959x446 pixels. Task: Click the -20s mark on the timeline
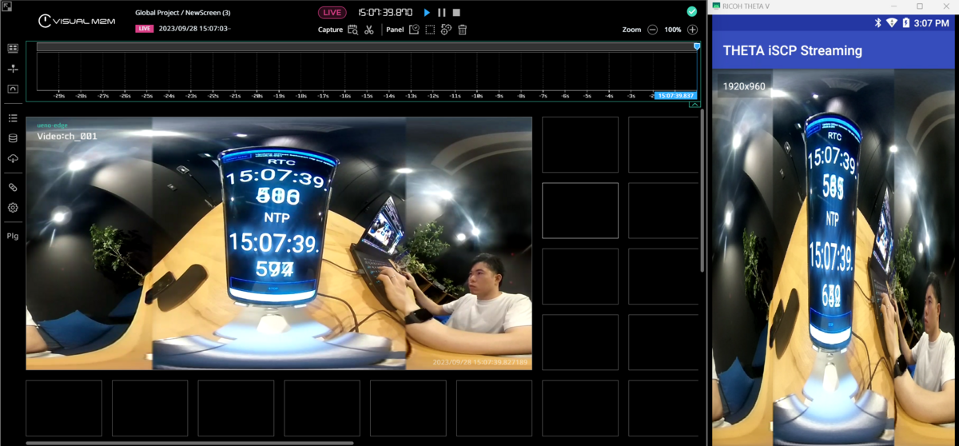[x=257, y=95]
